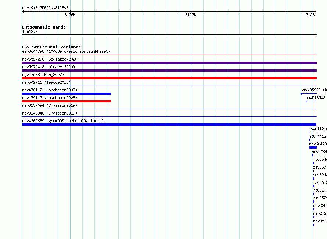Viewport: 327px width, 239px height.
Task: Select the nsv554 variant label
Action: (320, 159)
